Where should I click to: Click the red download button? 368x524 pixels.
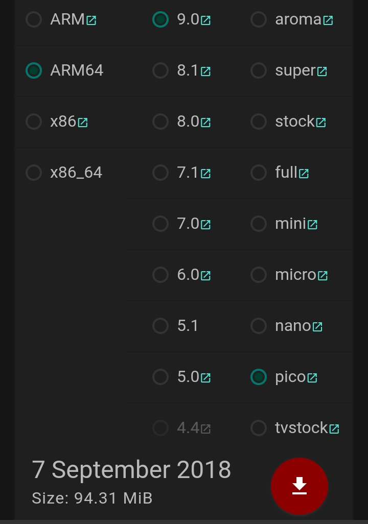[x=300, y=486]
